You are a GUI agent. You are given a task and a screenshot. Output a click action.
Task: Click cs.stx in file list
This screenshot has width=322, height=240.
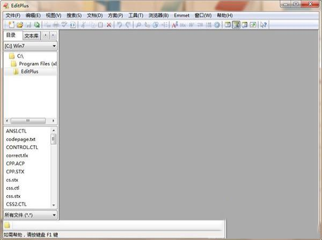(x=12, y=180)
